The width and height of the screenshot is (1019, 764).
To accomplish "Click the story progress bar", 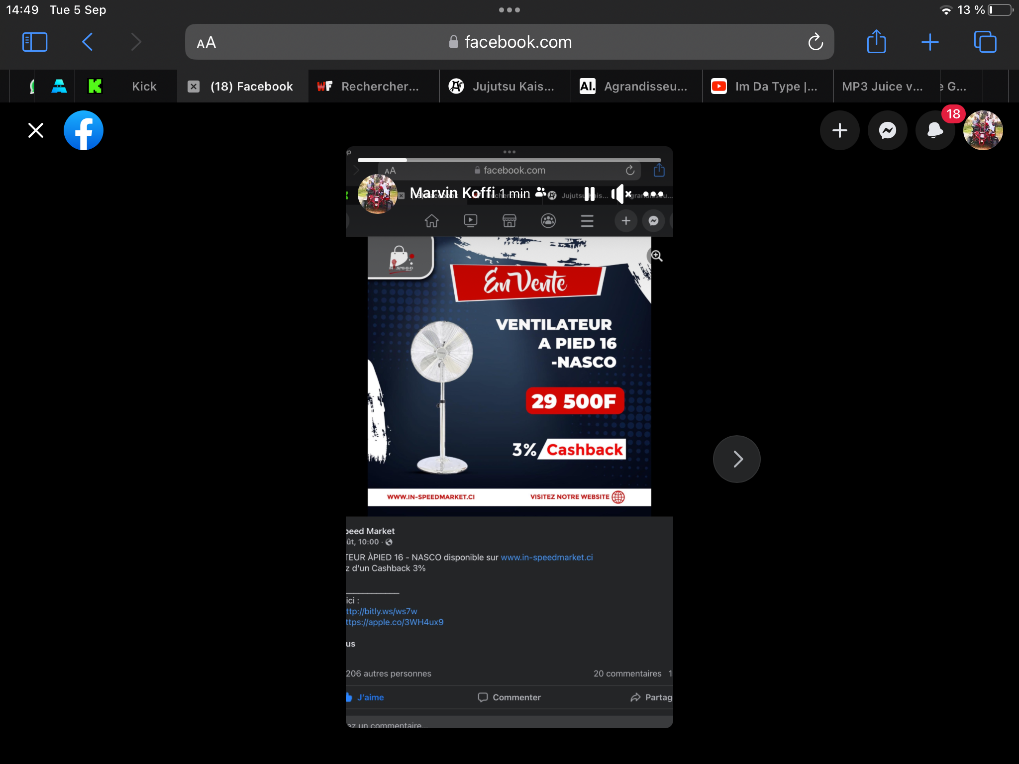I will pyautogui.click(x=509, y=160).
